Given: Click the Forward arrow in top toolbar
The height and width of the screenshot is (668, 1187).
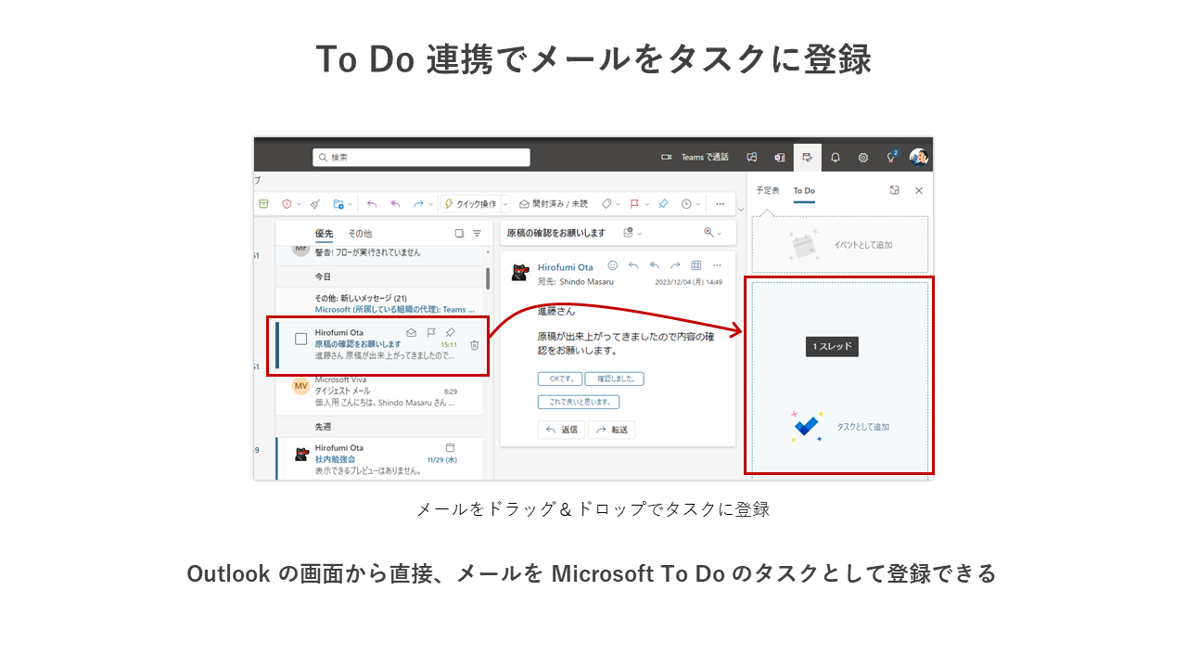Looking at the screenshot, I should click(x=418, y=204).
